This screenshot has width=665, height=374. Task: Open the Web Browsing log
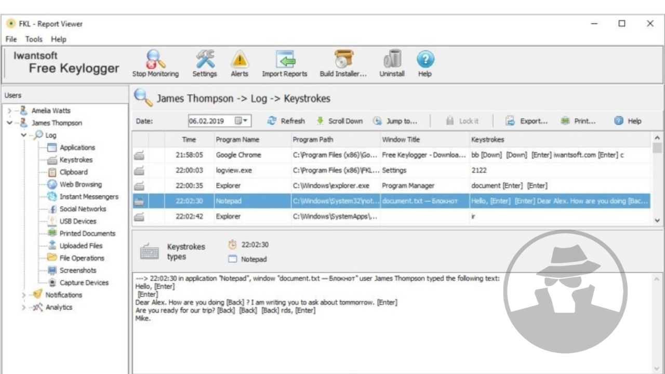pos(81,184)
